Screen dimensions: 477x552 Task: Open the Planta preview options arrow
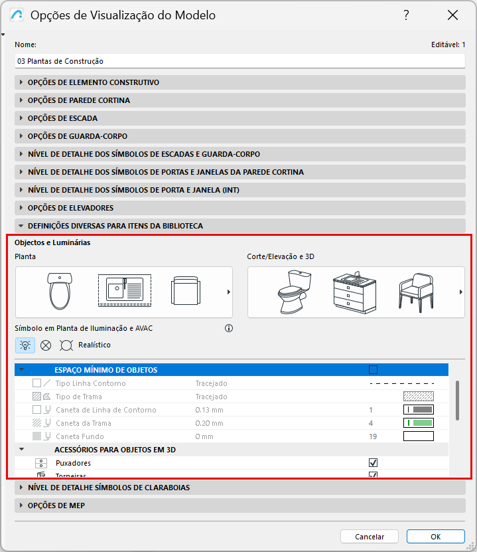tap(228, 292)
